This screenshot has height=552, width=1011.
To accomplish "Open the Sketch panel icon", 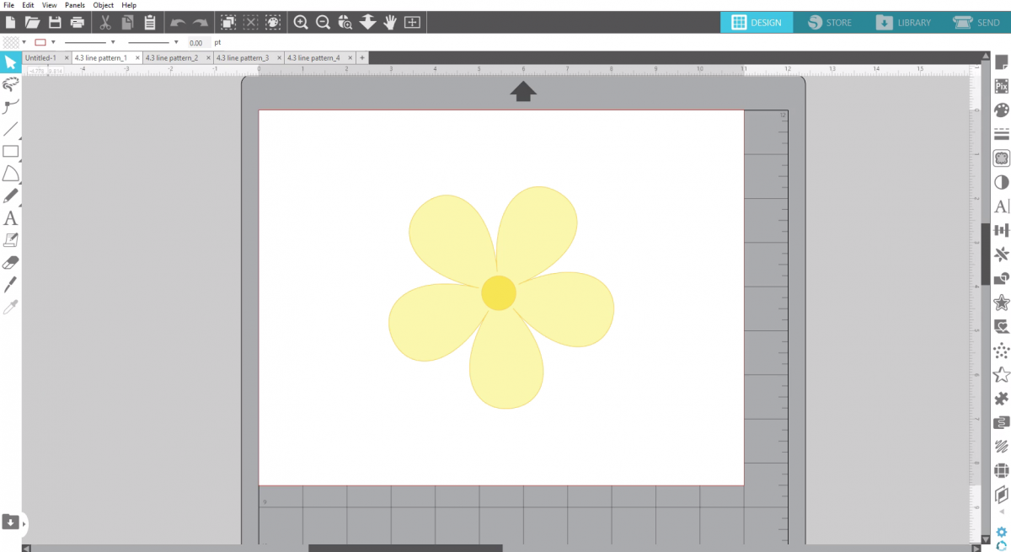I will click(x=1001, y=446).
